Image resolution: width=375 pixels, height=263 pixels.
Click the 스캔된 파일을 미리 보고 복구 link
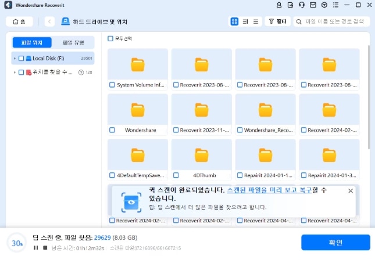[x=270, y=190]
